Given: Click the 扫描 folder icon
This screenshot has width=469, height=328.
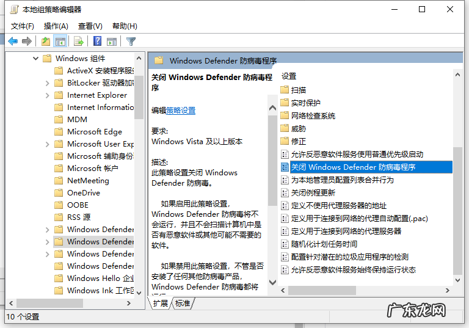Looking at the screenshot, I should coord(285,89).
